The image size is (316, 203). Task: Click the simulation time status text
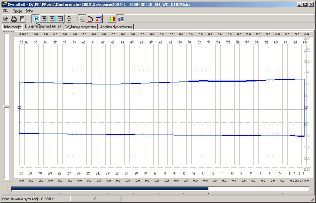click(x=28, y=199)
